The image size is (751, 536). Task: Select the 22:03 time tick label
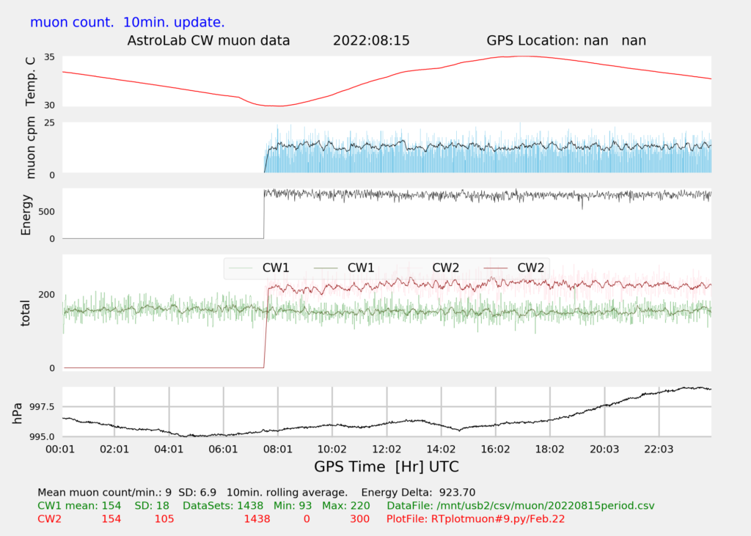point(658,448)
